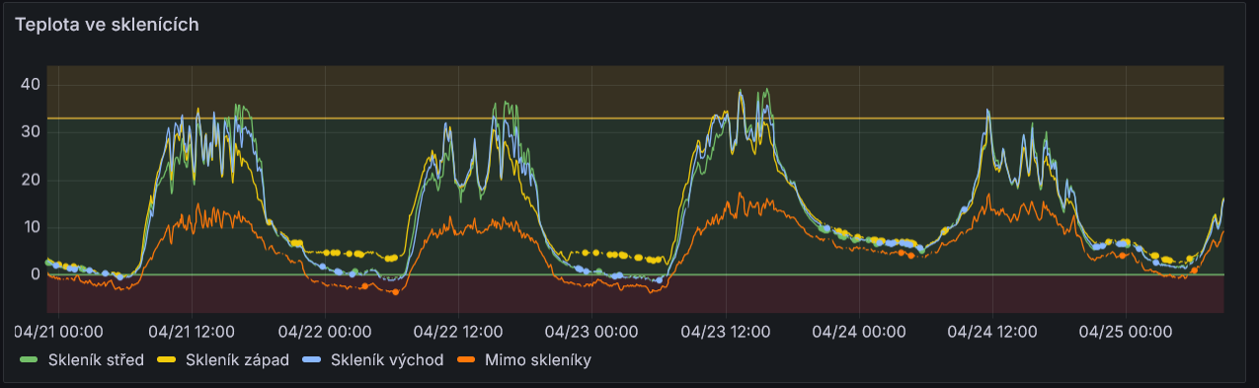Toggle the Skleník střed series in legend
Screen dimensions: 1259x388
[x=96, y=360]
